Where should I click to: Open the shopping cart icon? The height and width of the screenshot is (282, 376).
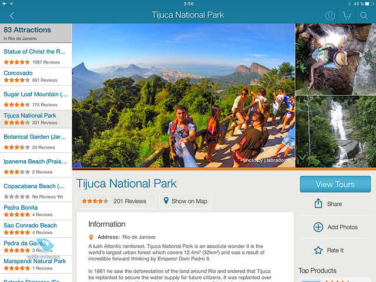click(347, 15)
